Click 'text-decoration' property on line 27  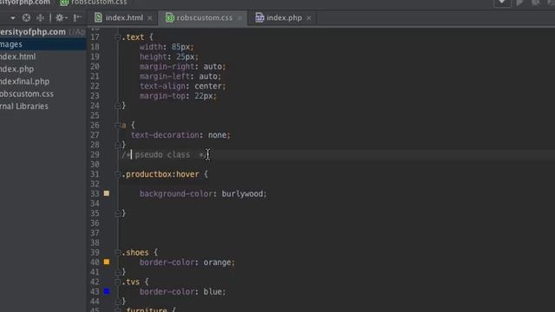point(165,135)
